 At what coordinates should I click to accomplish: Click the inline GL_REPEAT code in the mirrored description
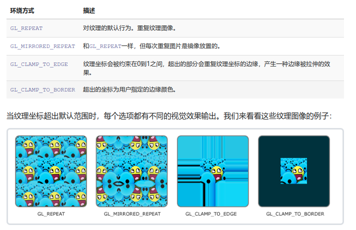pos(105,46)
